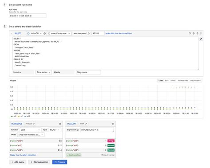Open the Mode dropdown Drop Non-numeric Values
The width and height of the screenshot is (210, 168).
point(31,135)
